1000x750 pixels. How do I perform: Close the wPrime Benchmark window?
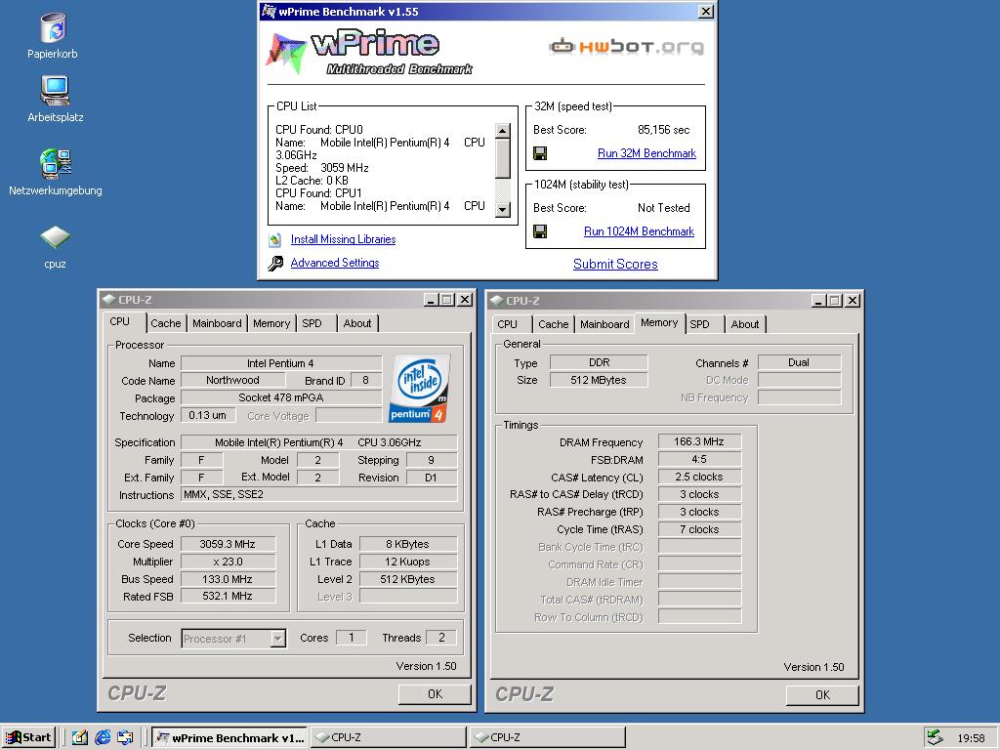tap(705, 12)
